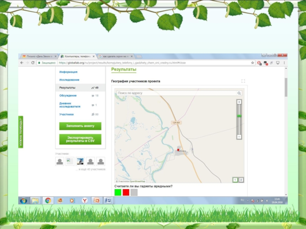Go back using the browser back arrow

(x=21, y=63)
